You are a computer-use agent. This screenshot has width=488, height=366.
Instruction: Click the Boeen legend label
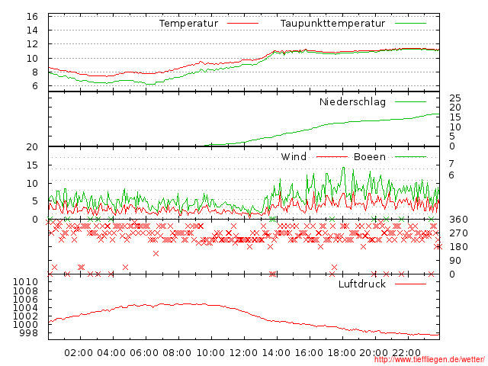(x=369, y=156)
